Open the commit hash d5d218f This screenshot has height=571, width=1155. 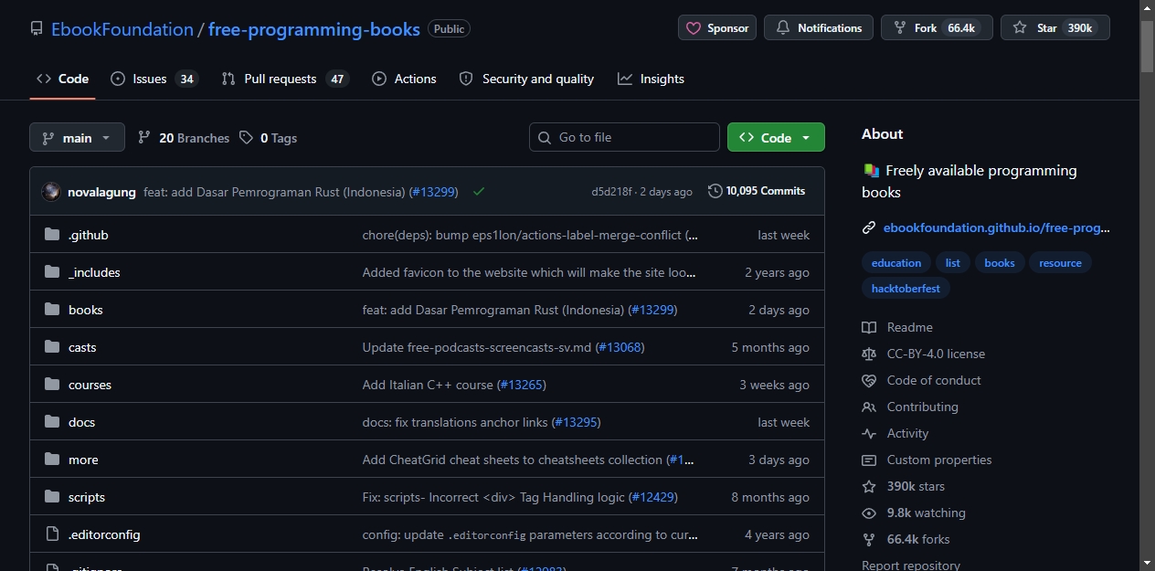point(611,192)
